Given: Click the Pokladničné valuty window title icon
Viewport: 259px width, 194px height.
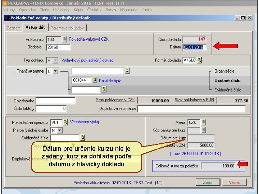Looking at the screenshot, I should [x=7, y=18].
